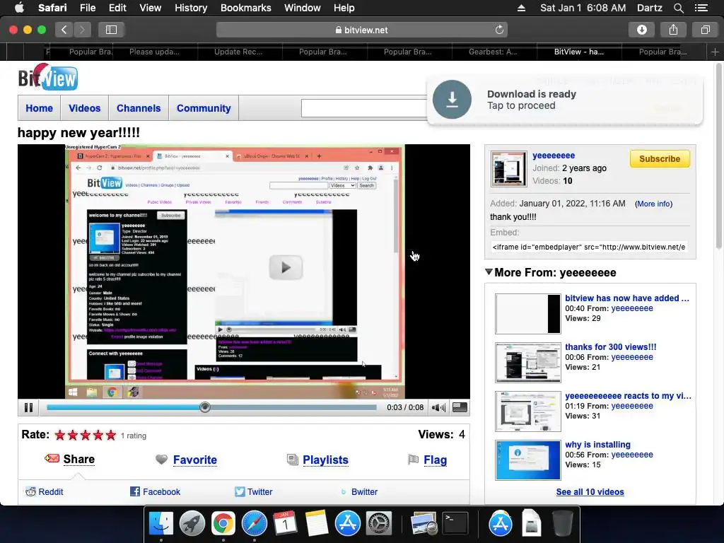This screenshot has height=543, width=724.
Task: Switch to the 'Gearbest: A...' Safari tab
Action: pyautogui.click(x=493, y=52)
